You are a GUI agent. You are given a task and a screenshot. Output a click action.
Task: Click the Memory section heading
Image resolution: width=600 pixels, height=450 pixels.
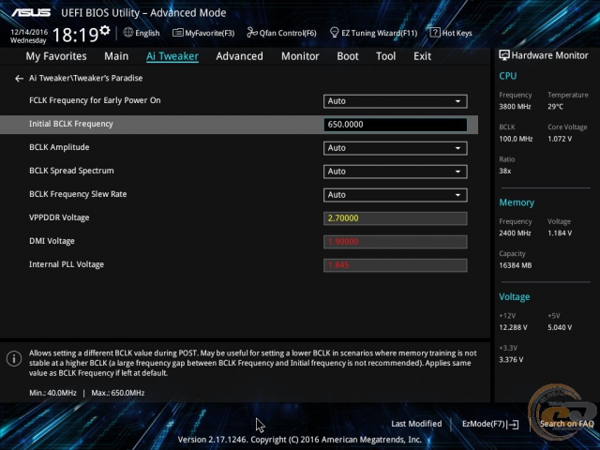pos(517,202)
